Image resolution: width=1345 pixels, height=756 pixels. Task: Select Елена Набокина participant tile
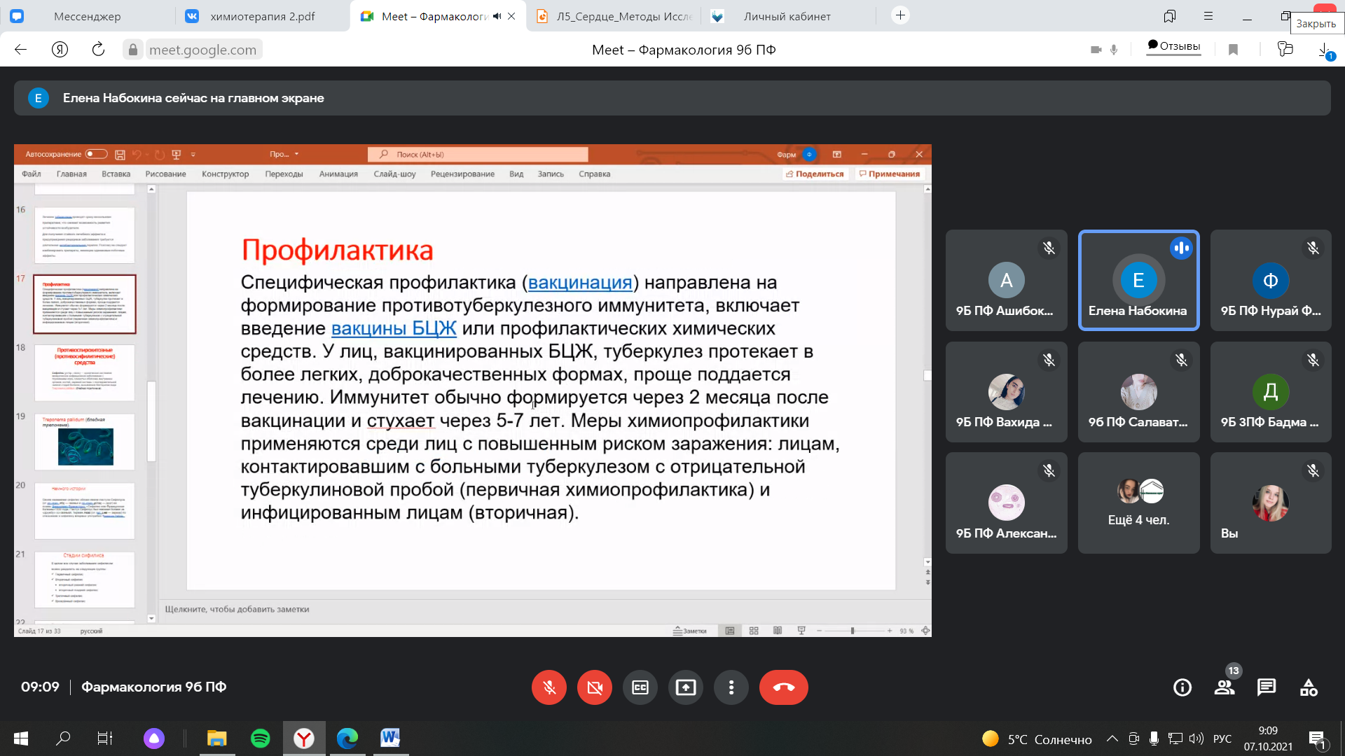click(1139, 280)
